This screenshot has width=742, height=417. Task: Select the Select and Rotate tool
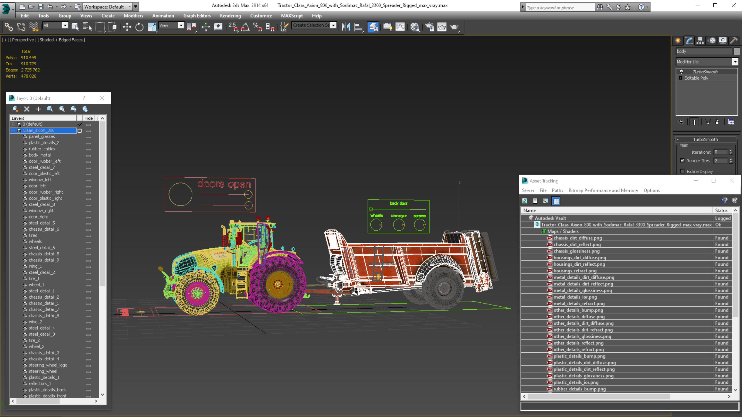pos(139,27)
